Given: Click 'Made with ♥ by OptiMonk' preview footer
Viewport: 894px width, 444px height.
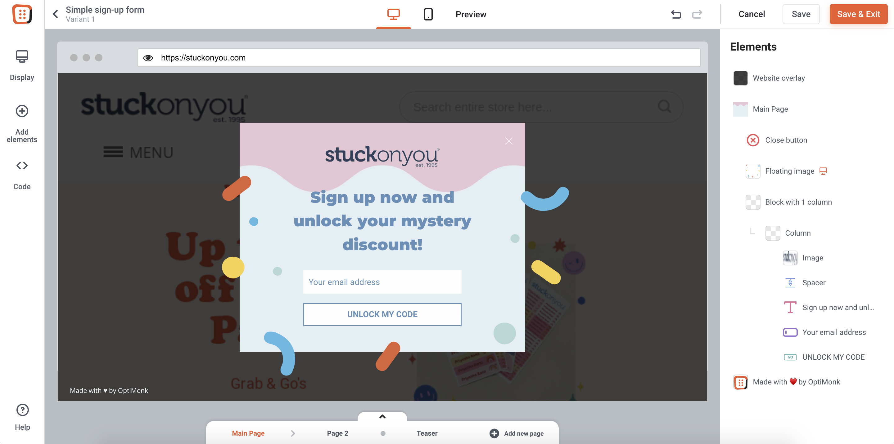Looking at the screenshot, I should 109,391.
